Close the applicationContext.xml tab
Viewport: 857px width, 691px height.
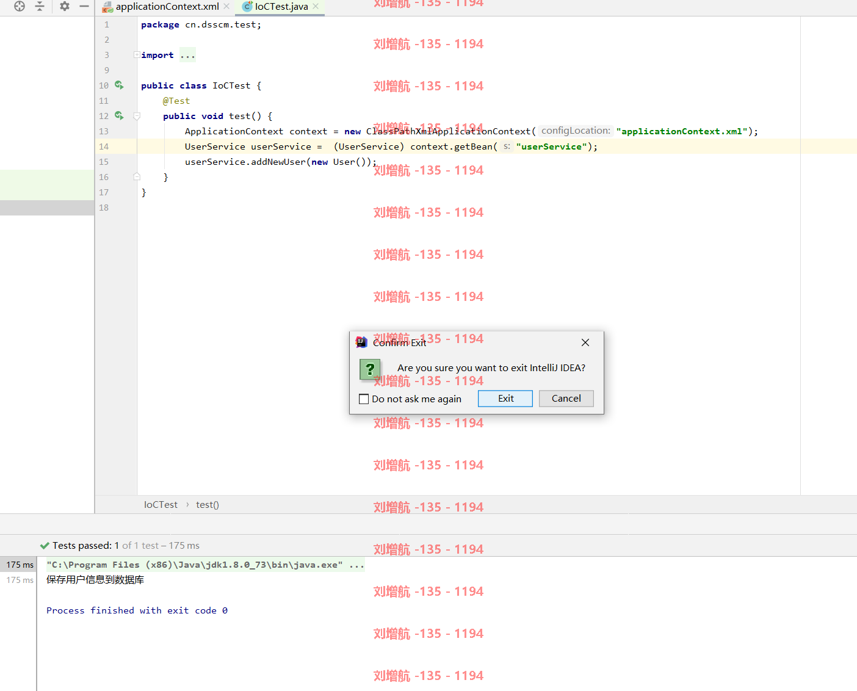tap(226, 6)
